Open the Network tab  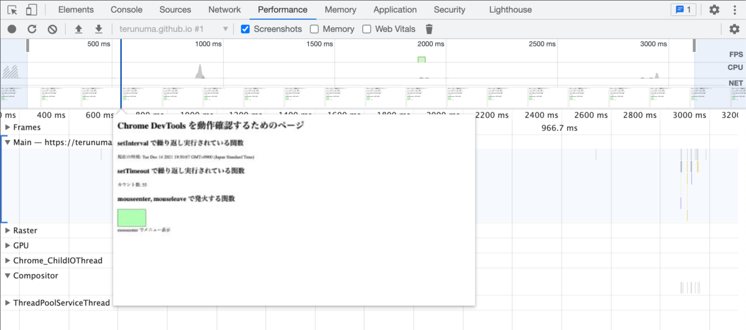point(224,10)
